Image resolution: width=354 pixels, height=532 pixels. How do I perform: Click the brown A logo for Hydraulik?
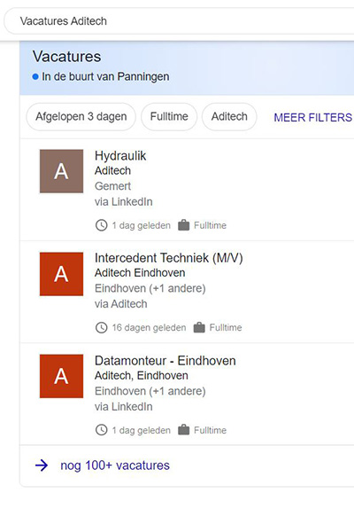coord(61,171)
